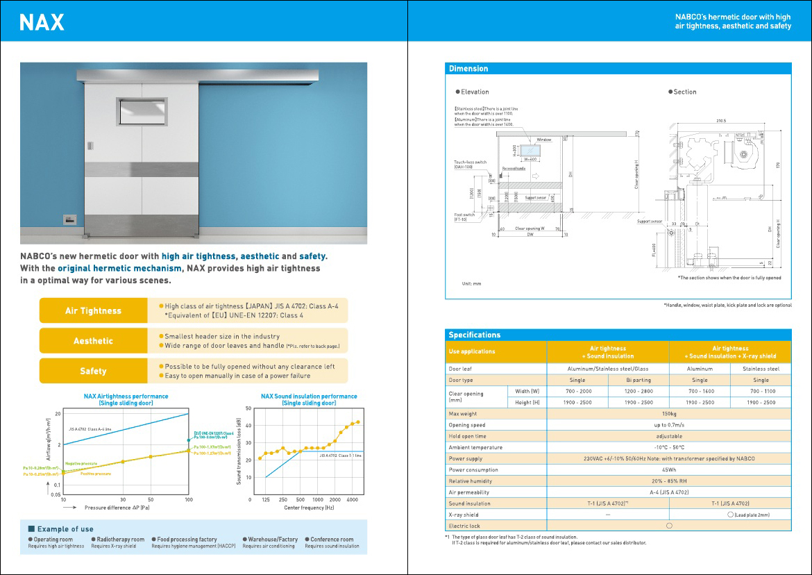
Task: Click the "700 - 1600" width cell
Action: (x=701, y=391)
